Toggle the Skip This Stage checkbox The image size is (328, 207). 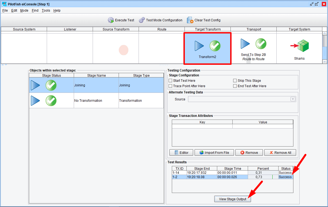click(x=235, y=81)
